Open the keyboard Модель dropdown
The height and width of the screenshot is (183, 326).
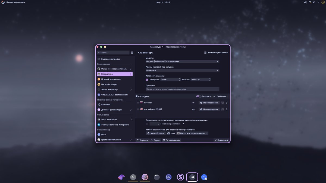tap(182, 61)
